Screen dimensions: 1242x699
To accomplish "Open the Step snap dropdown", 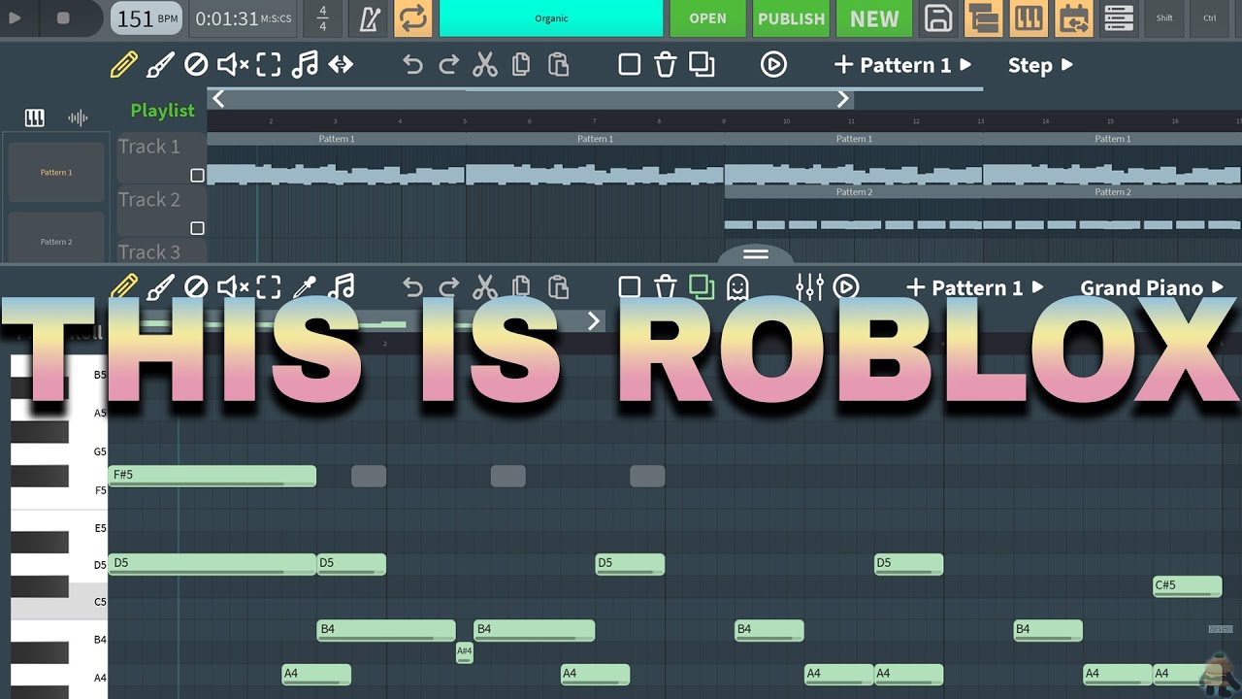I will click(x=1040, y=65).
